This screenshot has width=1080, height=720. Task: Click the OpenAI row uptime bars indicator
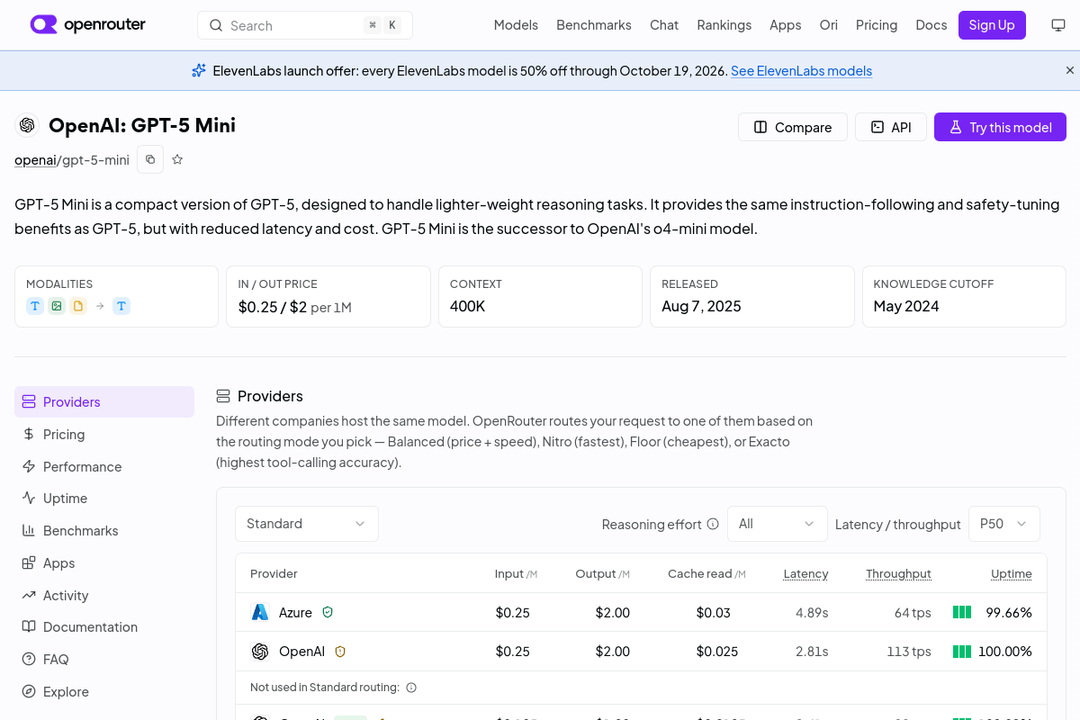962,652
